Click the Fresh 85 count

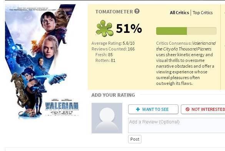point(104,55)
